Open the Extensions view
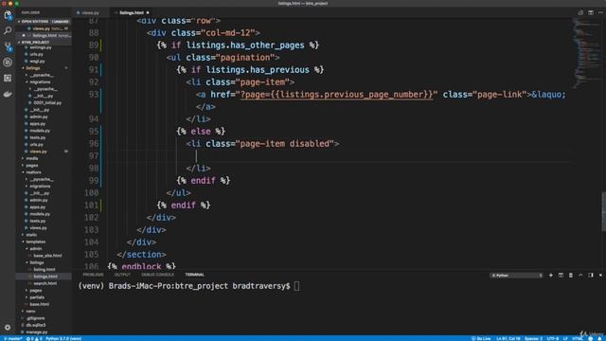This screenshot has width=606, height=341. tap(8, 78)
